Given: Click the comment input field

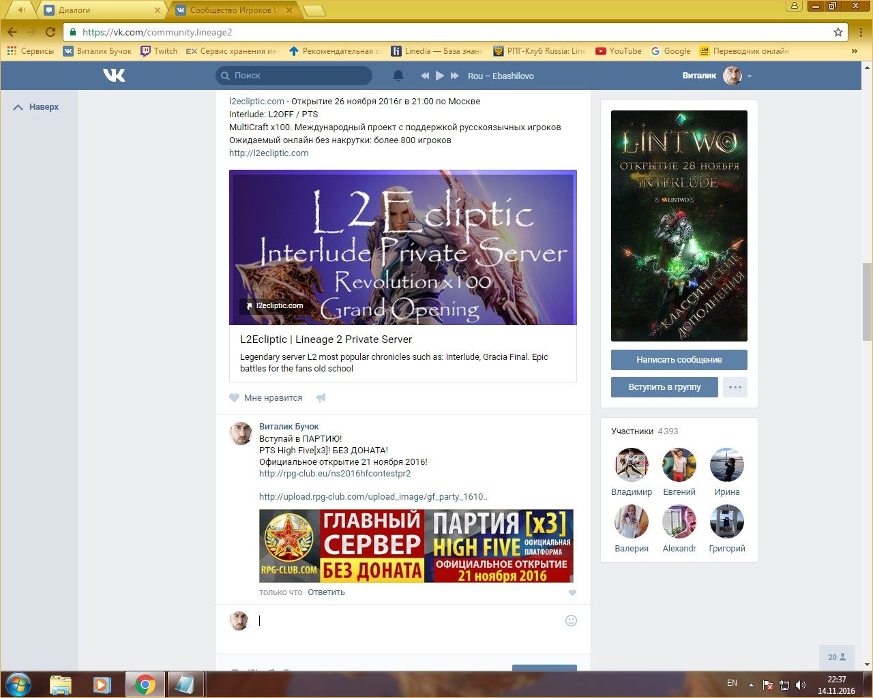Looking at the screenshot, I should tap(408, 620).
